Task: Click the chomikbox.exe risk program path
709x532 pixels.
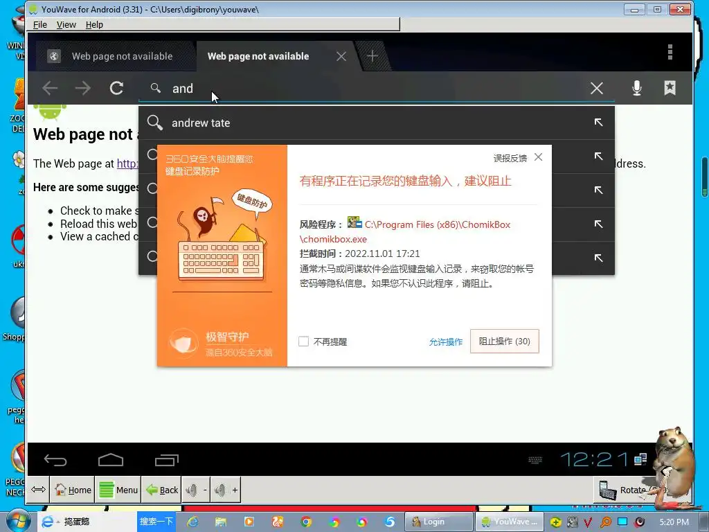Action: click(x=404, y=231)
